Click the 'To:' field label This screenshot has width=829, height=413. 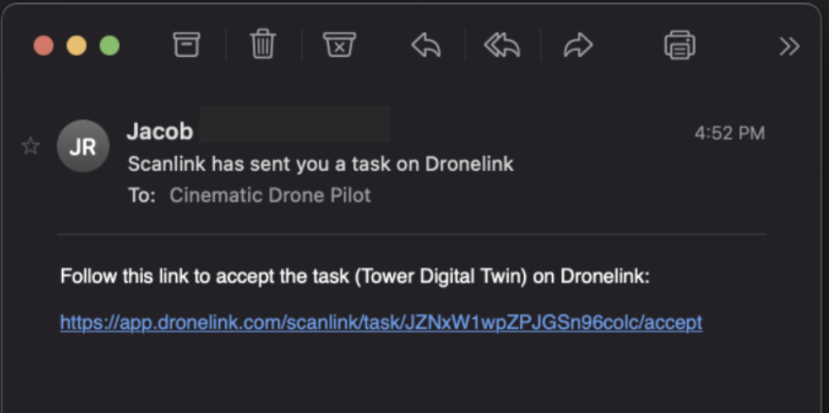tap(142, 195)
